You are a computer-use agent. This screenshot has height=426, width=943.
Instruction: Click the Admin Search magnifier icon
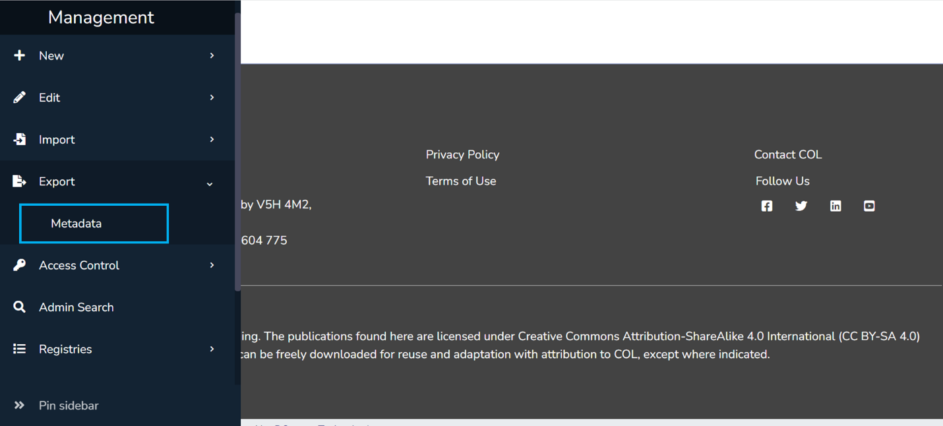pyautogui.click(x=20, y=307)
